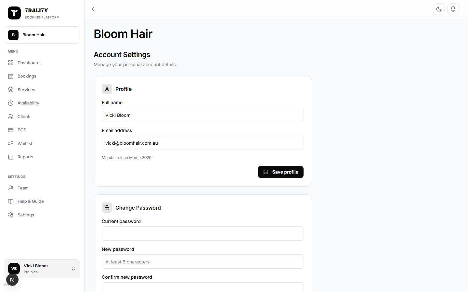Open the Bloom Hair workspace selector

[x=42, y=35]
